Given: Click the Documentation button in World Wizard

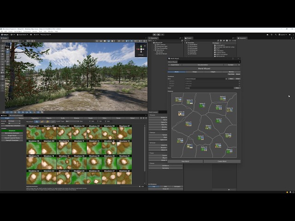Looking at the screenshot, I should pos(203,65).
